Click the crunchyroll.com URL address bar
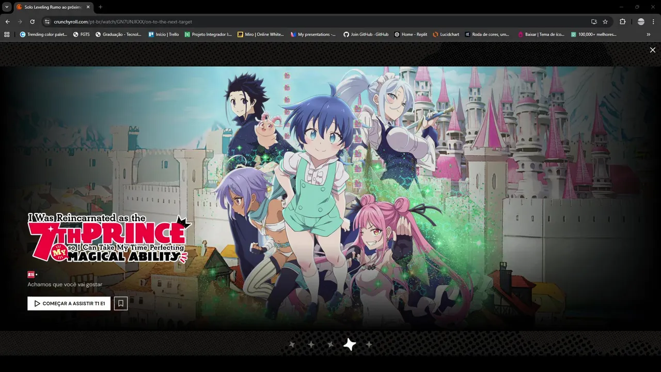This screenshot has width=661, height=372. tap(315, 22)
